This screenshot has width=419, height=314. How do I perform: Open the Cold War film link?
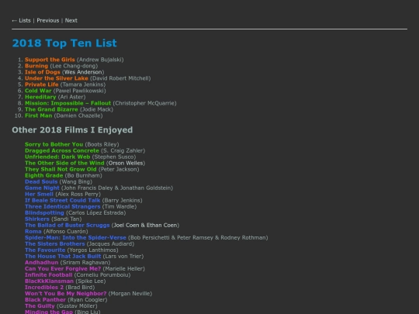(x=38, y=91)
